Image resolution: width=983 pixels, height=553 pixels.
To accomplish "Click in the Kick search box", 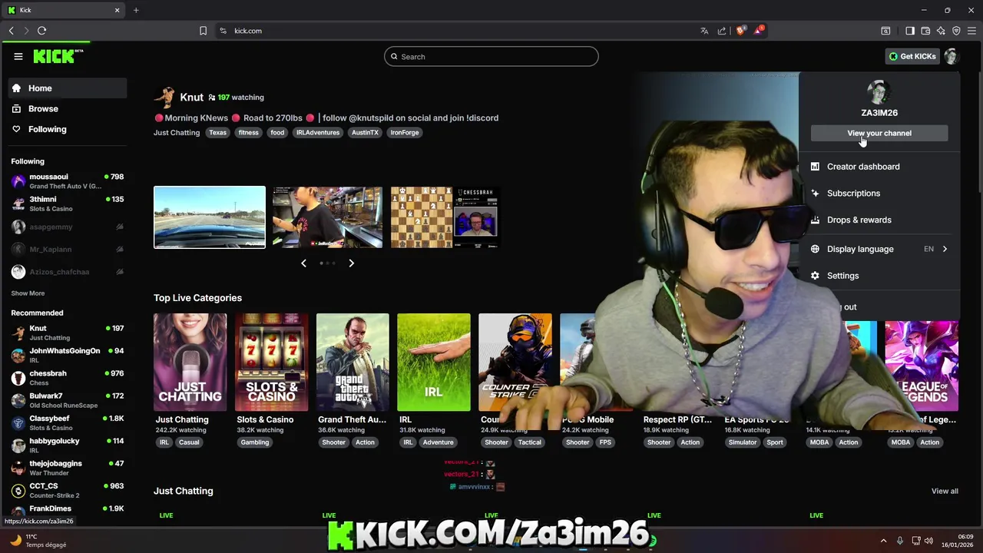I will coord(491,57).
